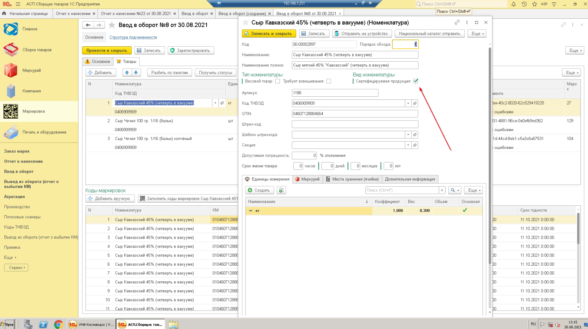Move goods row down arrow
Image resolution: width=588 pixels, height=329 pixels.
pos(136,73)
